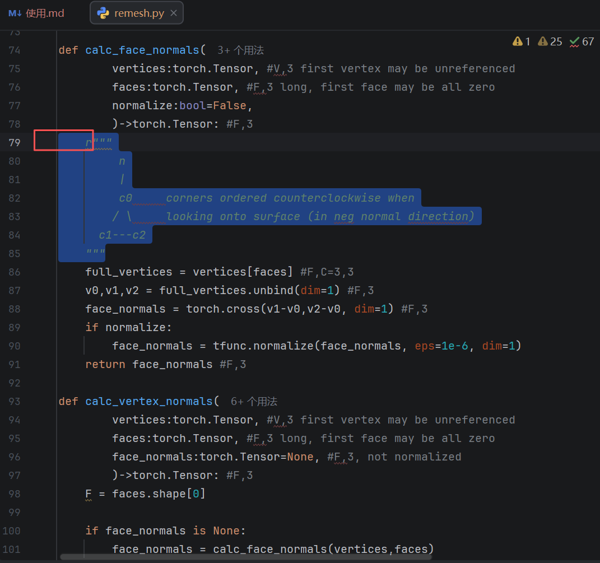Click 'looking onto surface' docstring text
600x563 pixels.
233,217
